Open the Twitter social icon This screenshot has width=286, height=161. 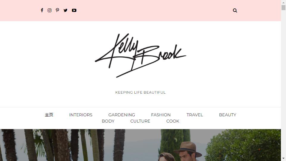66,10
